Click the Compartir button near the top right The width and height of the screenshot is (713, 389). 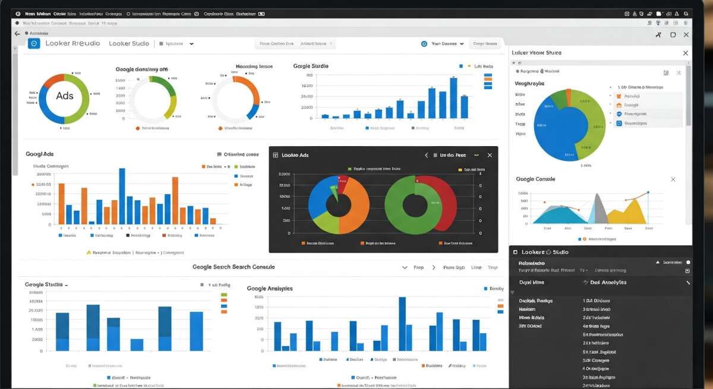[x=485, y=43]
